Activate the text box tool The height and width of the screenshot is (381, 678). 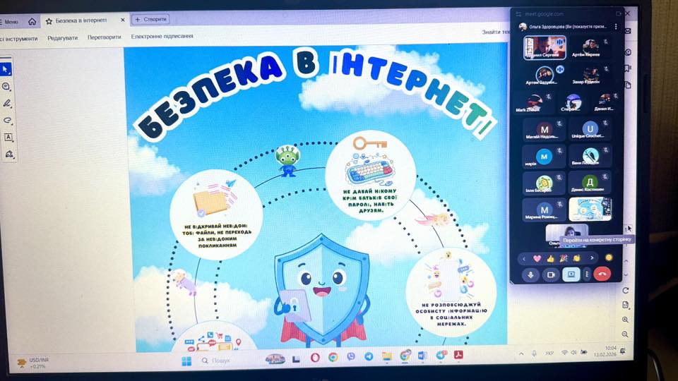pos(8,137)
